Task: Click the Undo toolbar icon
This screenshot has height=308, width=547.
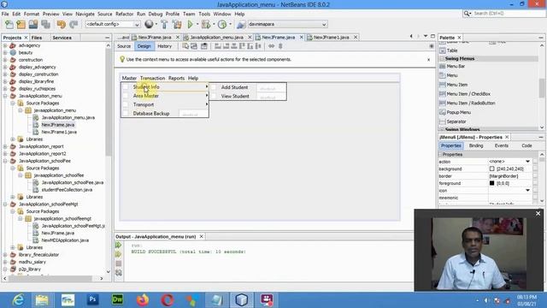Action: point(62,25)
